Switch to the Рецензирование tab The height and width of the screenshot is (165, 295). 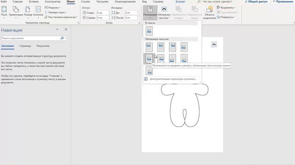point(125,1)
